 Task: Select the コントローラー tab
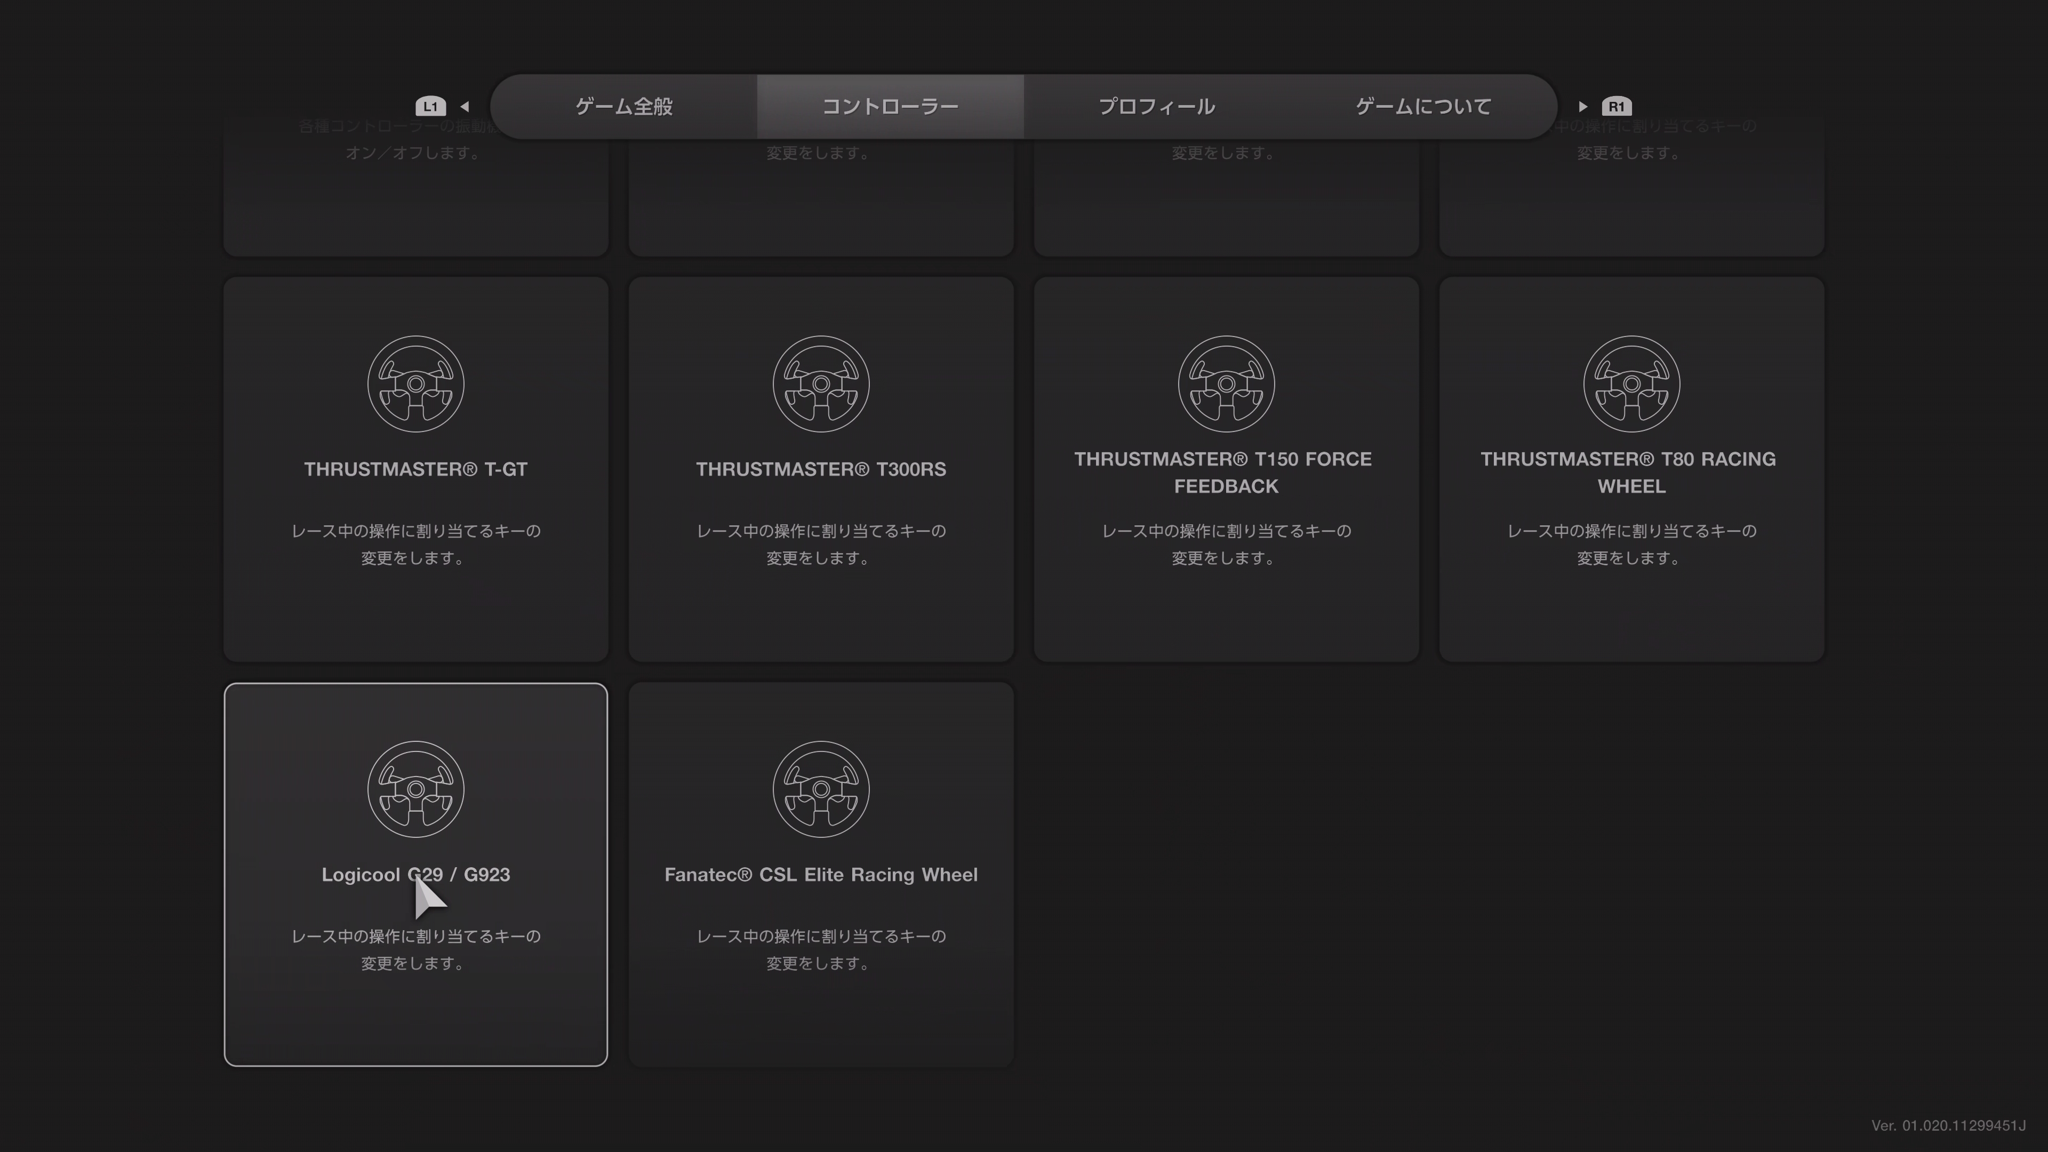pyautogui.click(x=890, y=107)
